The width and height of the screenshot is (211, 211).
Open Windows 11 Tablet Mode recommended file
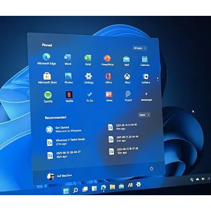66,142
